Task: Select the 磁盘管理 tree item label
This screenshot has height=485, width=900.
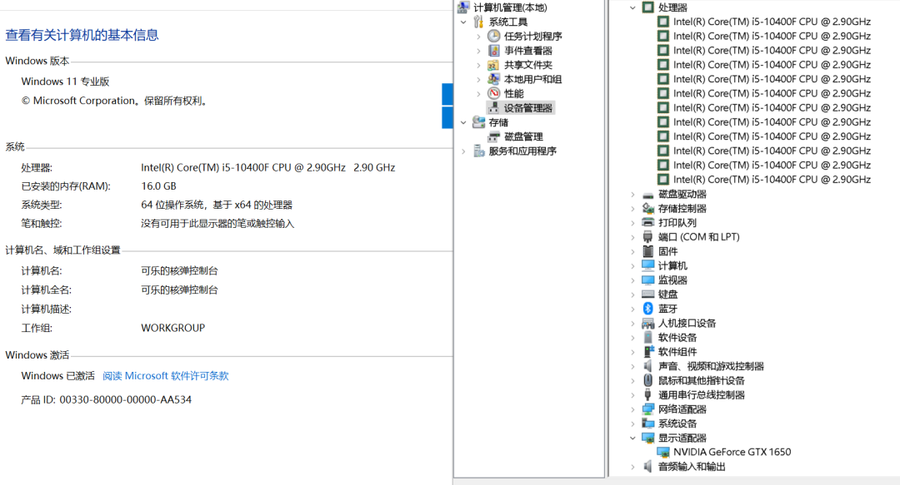Action: pyautogui.click(x=523, y=136)
